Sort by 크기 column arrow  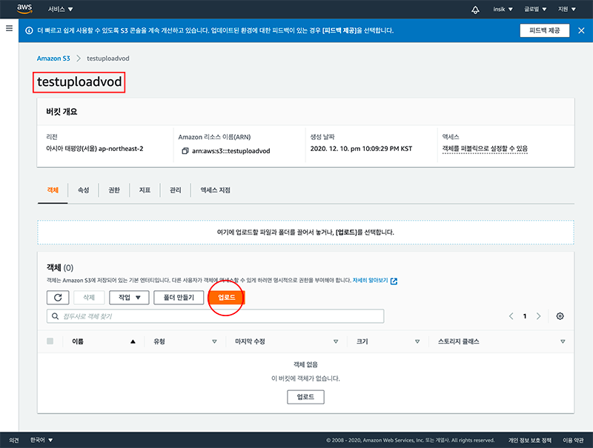click(x=417, y=341)
